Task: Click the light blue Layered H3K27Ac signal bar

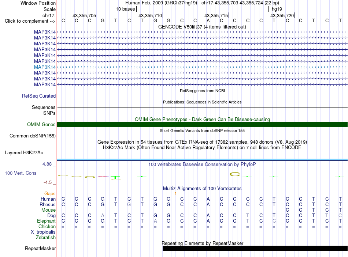Action: tap(203, 159)
